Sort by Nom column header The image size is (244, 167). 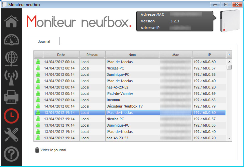point(132,55)
